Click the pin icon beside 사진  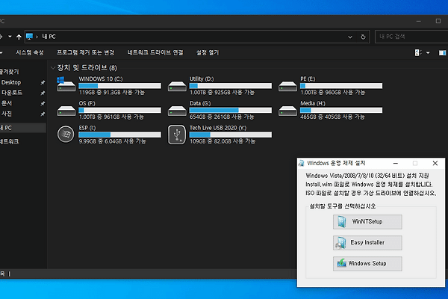[43, 114]
